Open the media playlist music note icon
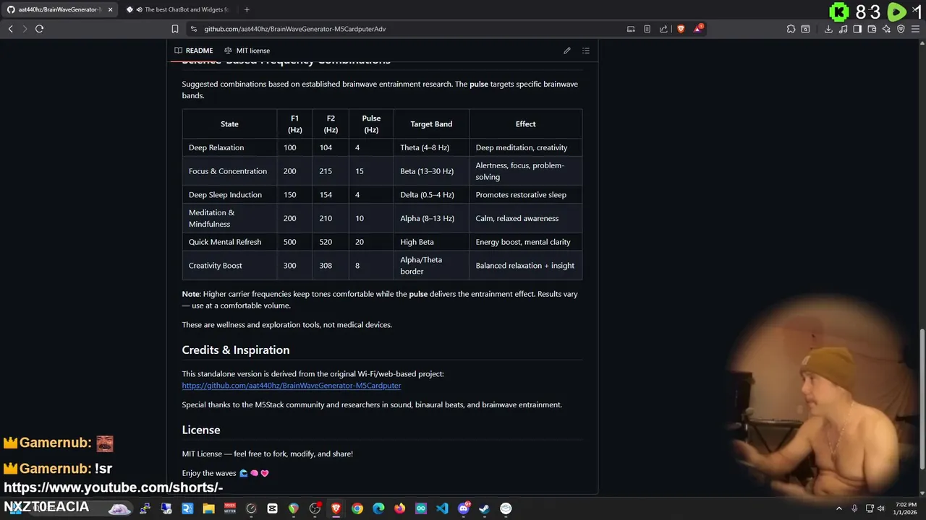Viewport: 926px width, 520px height. point(843,29)
